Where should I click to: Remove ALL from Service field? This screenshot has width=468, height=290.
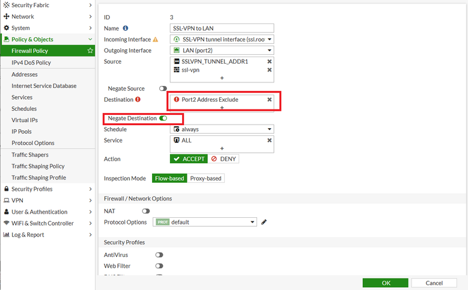point(269,140)
